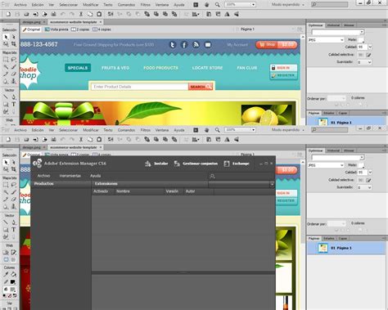
Task: Click the Paste icon in upper Fireworks toolbar
Action: click(99, 14)
